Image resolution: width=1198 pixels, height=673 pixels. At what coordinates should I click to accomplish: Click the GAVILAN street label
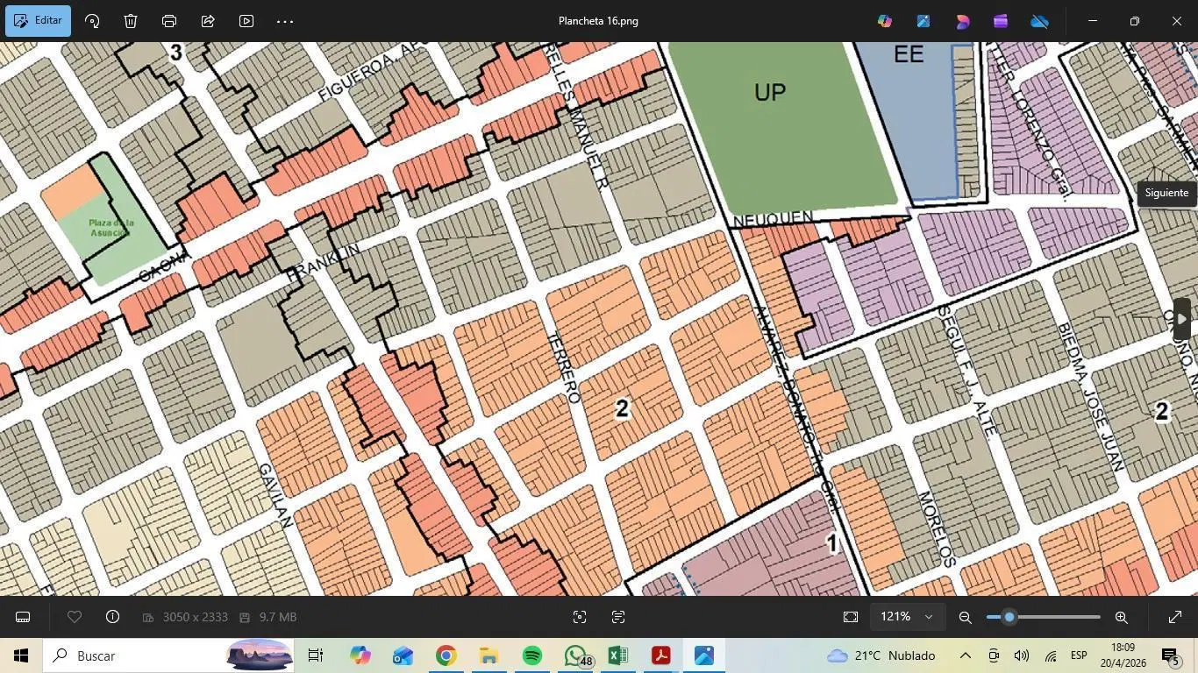tap(275, 495)
